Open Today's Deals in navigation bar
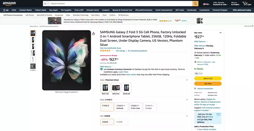The image size is (254, 131). 40,10
